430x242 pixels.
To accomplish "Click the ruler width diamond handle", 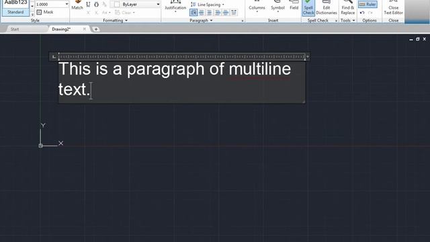I will coord(308,56).
